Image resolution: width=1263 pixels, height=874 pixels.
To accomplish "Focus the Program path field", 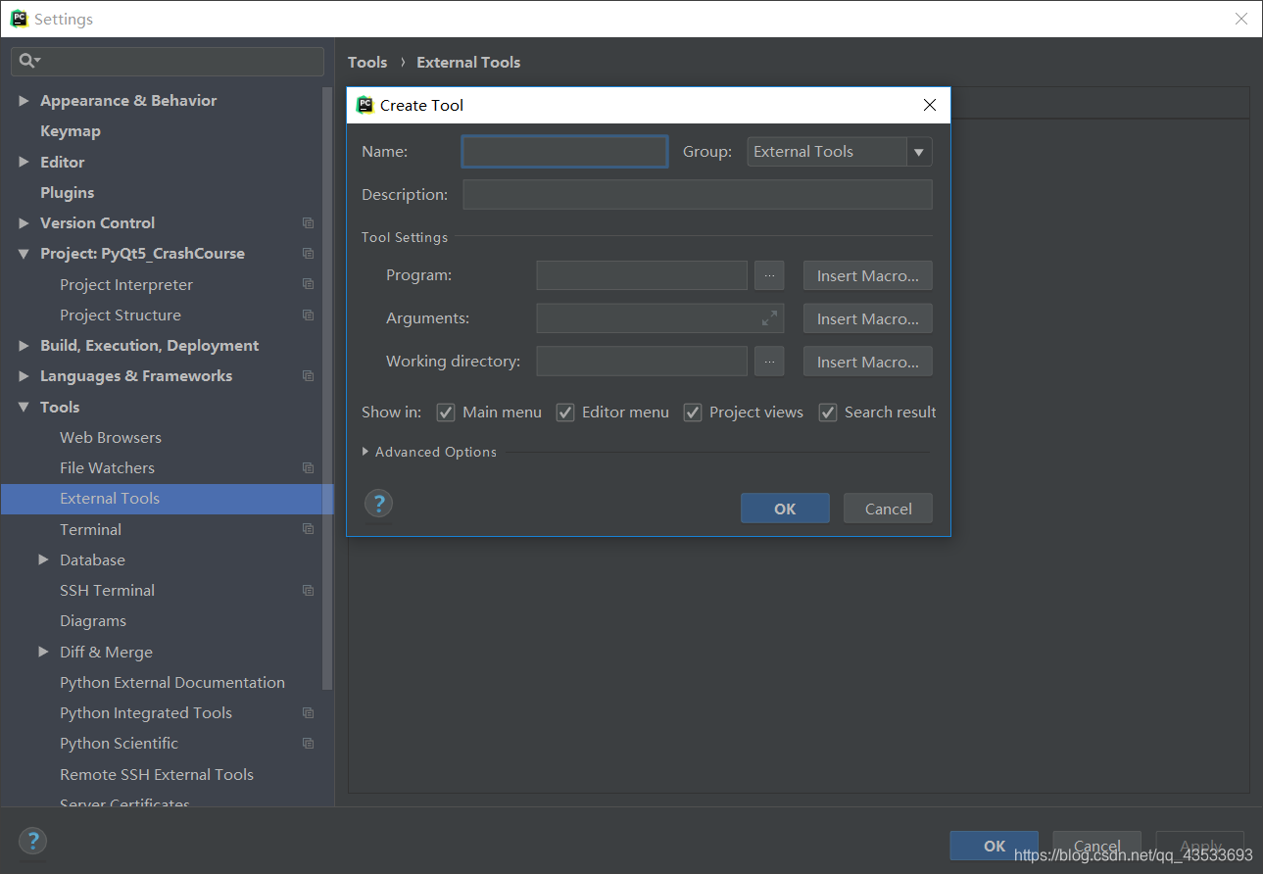I will [642, 275].
